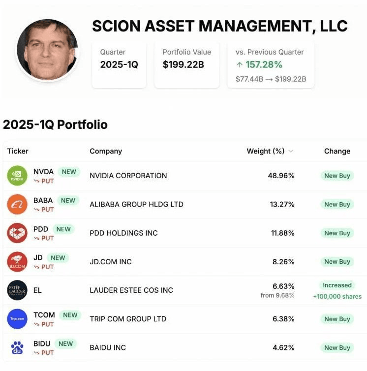Click the BIDU ticker symbol
The image size is (367, 371).
(42, 343)
